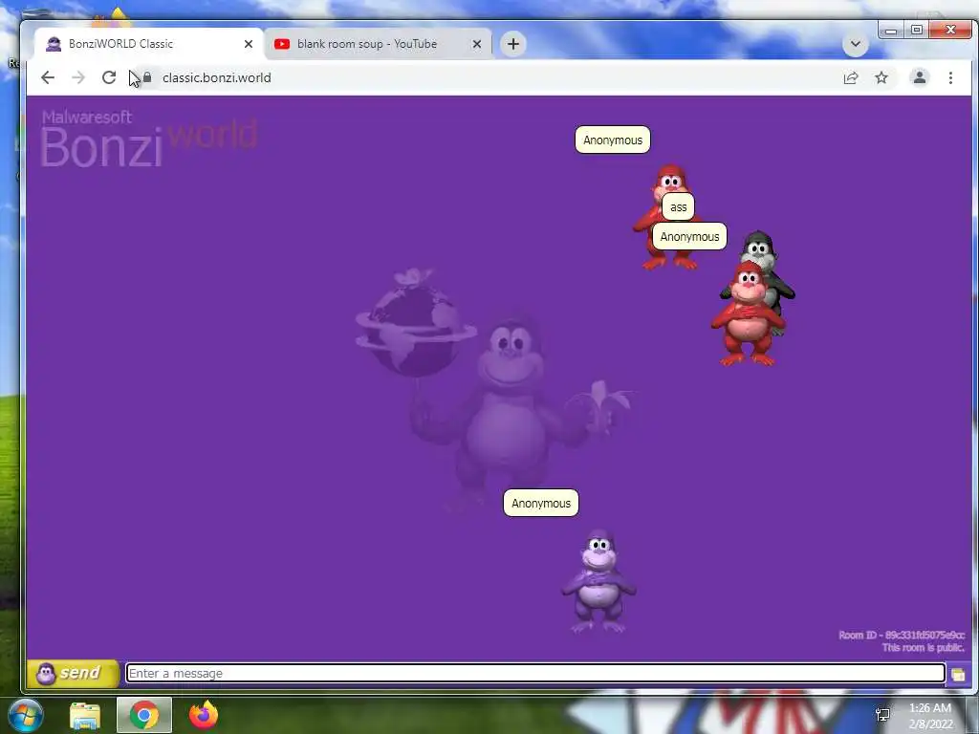
Task: Open the Windows Start menu
Action: [25, 715]
